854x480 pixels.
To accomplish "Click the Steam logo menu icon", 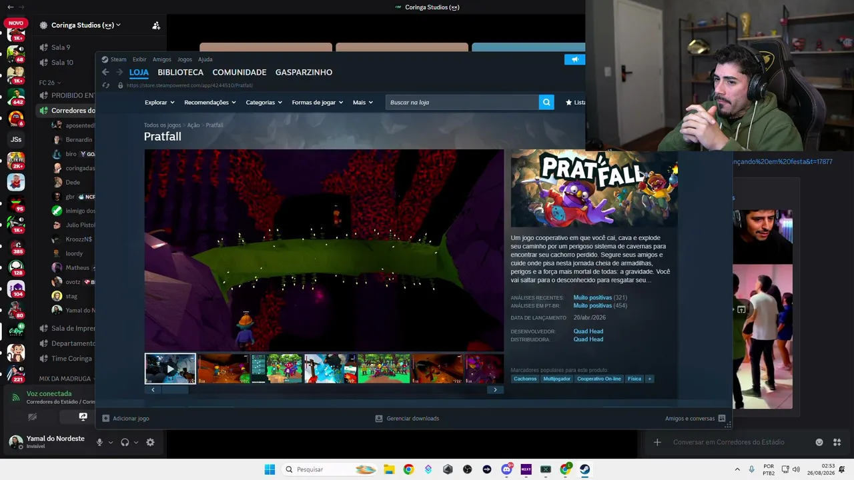I will tap(105, 59).
